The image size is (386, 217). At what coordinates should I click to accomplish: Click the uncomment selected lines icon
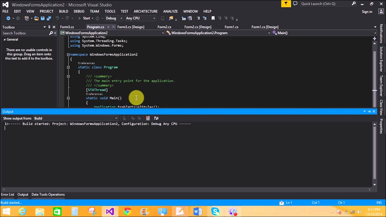pos(204,18)
